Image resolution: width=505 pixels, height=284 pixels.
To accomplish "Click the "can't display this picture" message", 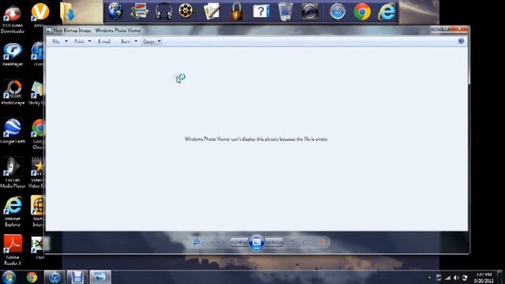I will tap(256, 139).
